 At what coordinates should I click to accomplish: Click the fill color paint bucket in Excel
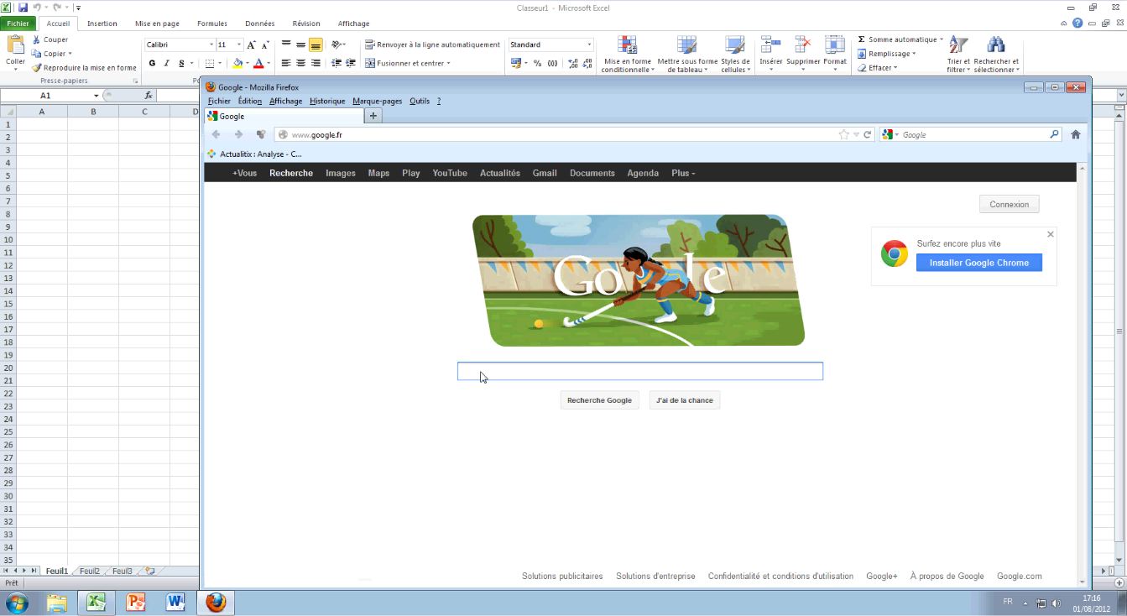(x=237, y=63)
